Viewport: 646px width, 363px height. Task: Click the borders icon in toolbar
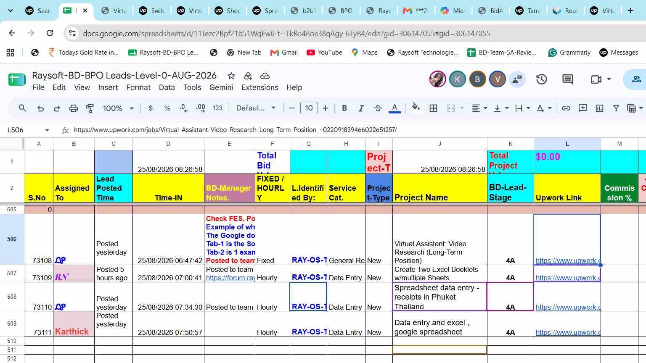pos(433,108)
